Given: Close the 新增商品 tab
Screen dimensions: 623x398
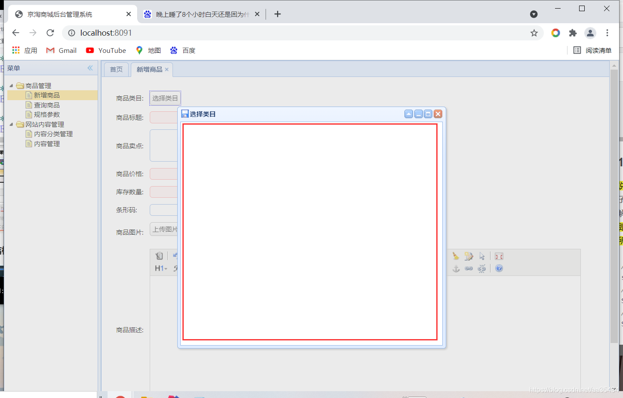Looking at the screenshot, I should pyautogui.click(x=167, y=69).
